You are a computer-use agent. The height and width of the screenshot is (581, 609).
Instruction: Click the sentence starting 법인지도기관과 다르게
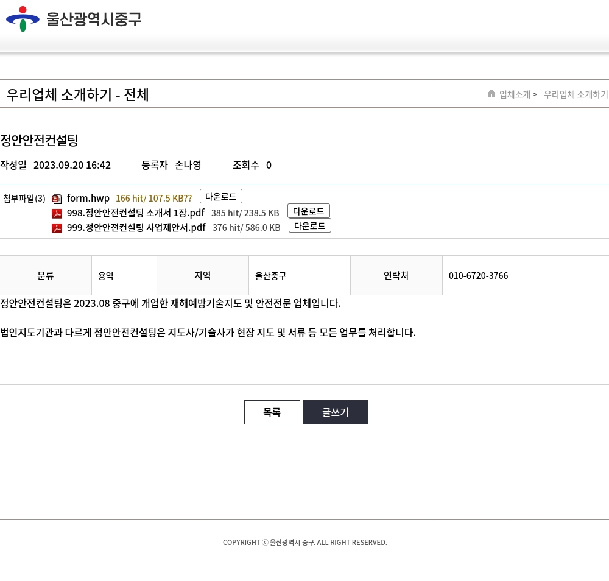[208, 333]
